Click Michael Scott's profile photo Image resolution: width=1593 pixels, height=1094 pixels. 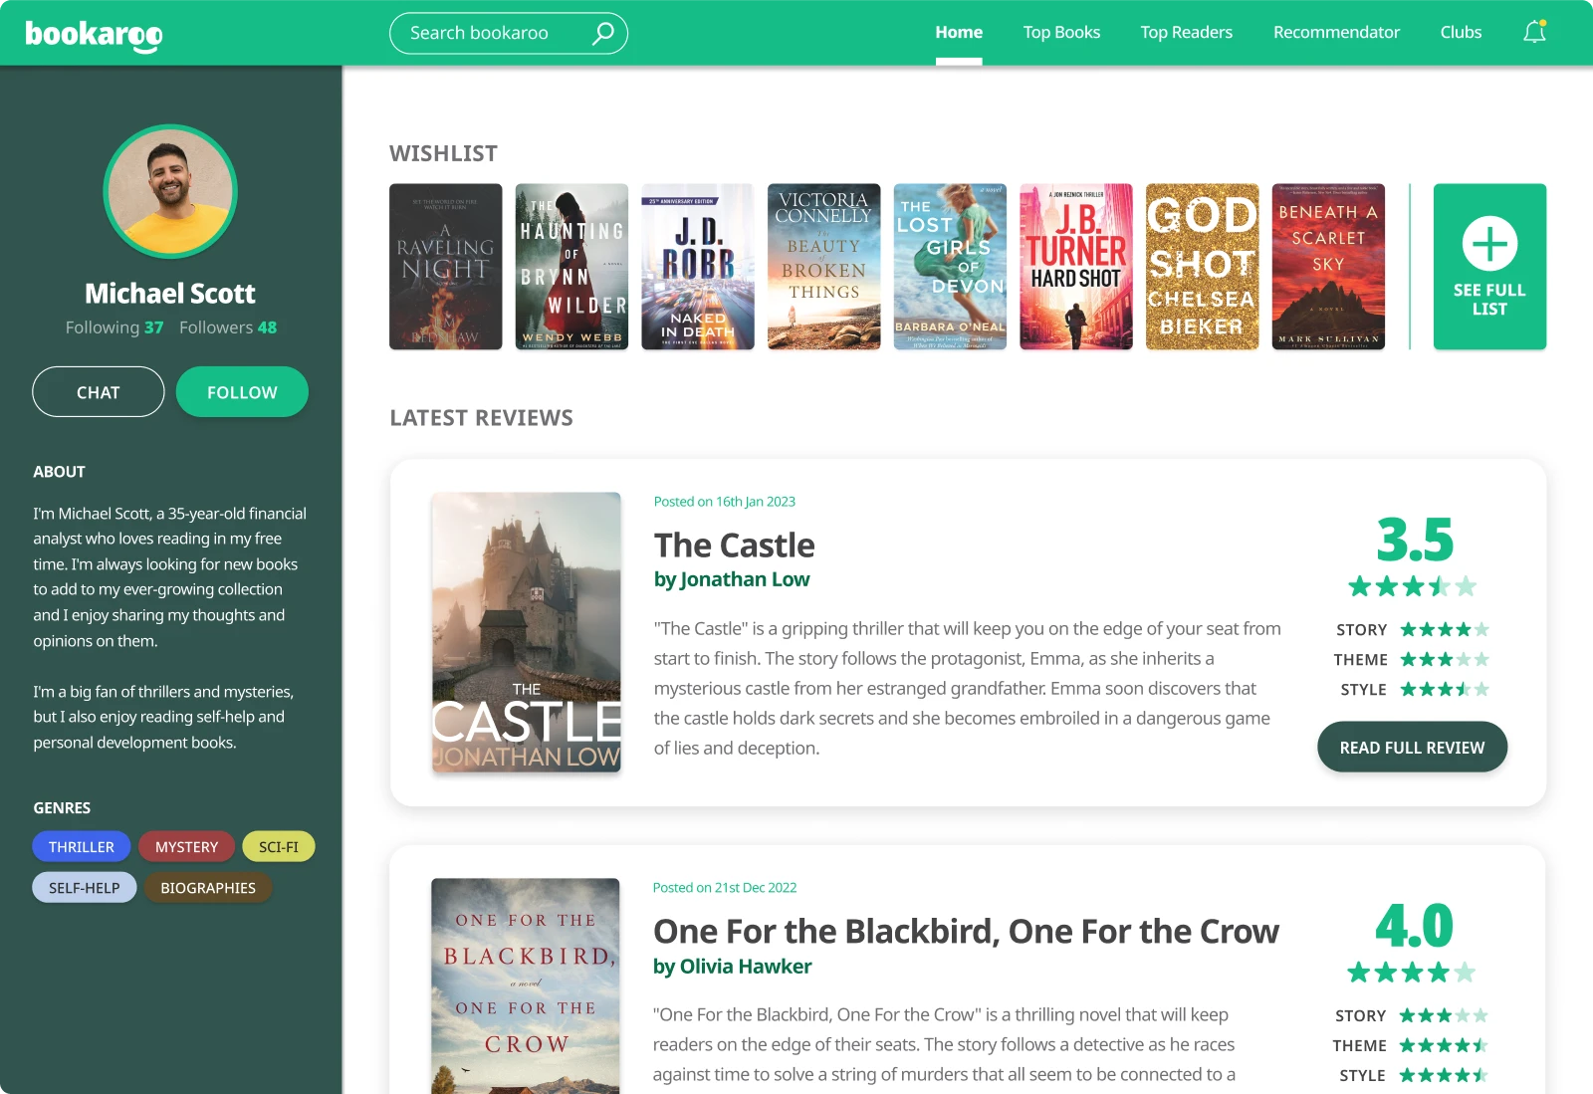pyautogui.click(x=169, y=191)
